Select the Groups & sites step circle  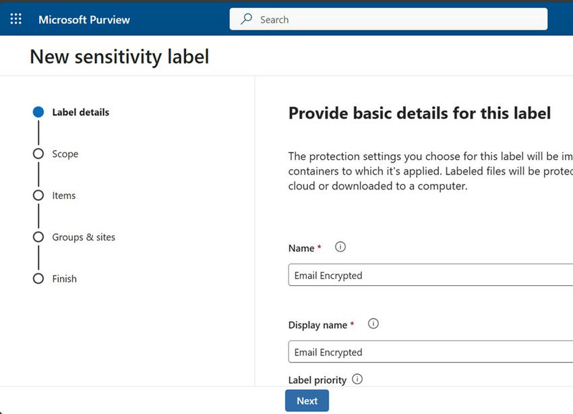click(38, 237)
